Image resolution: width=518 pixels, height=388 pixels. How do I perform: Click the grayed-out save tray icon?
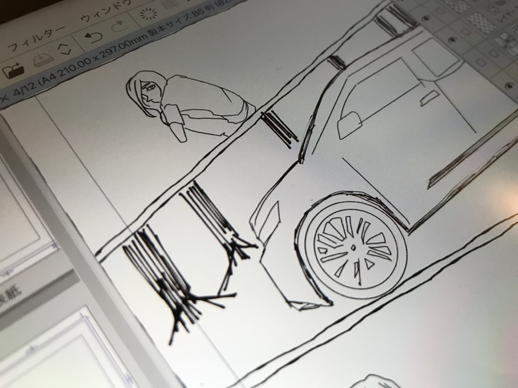coord(43,59)
